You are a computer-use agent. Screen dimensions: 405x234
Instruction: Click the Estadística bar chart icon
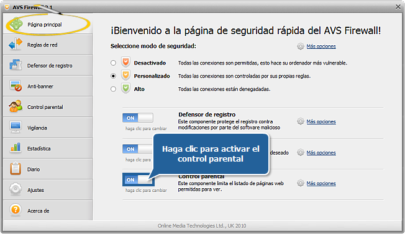[x=16, y=148]
